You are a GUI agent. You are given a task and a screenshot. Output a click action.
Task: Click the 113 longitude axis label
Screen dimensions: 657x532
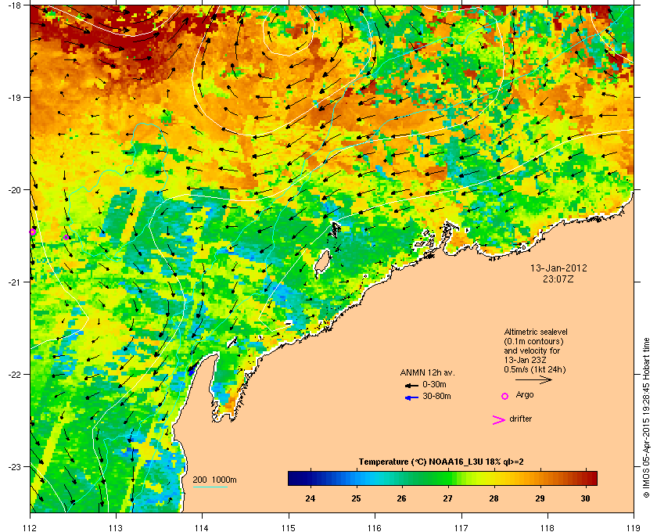pos(116,527)
